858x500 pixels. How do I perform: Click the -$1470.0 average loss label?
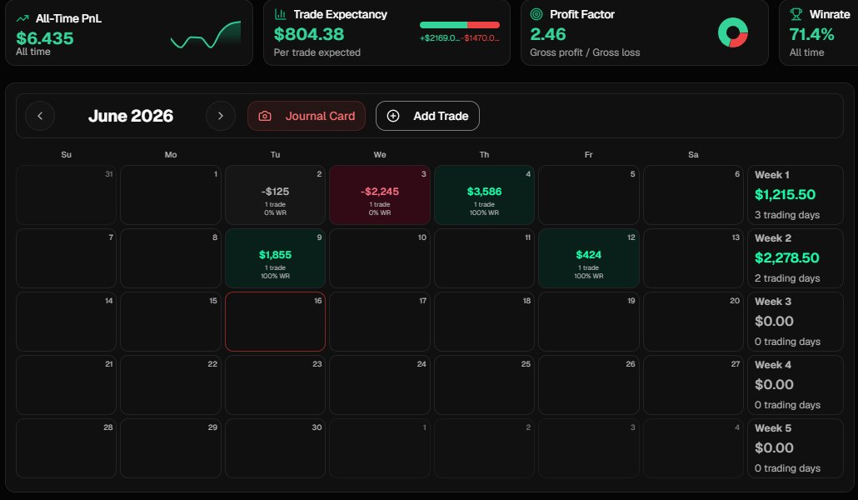tap(480, 37)
